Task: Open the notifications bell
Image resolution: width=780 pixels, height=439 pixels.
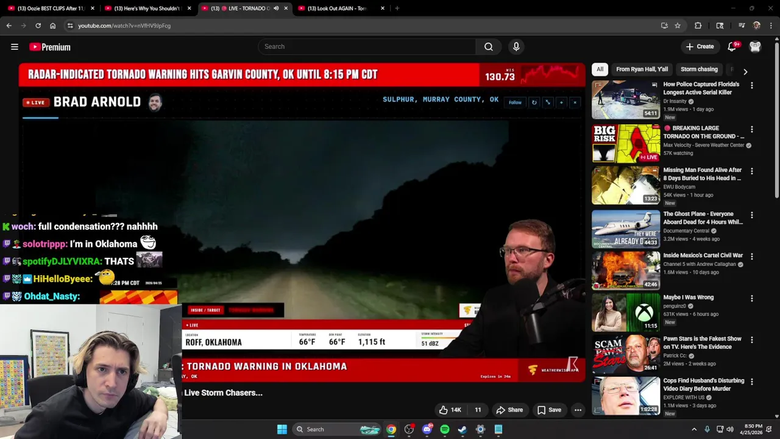Action: (732, 46)
